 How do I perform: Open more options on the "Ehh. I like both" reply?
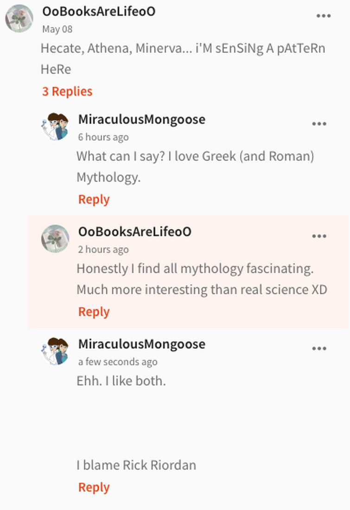pyautogui.click(x=319, y=349)
